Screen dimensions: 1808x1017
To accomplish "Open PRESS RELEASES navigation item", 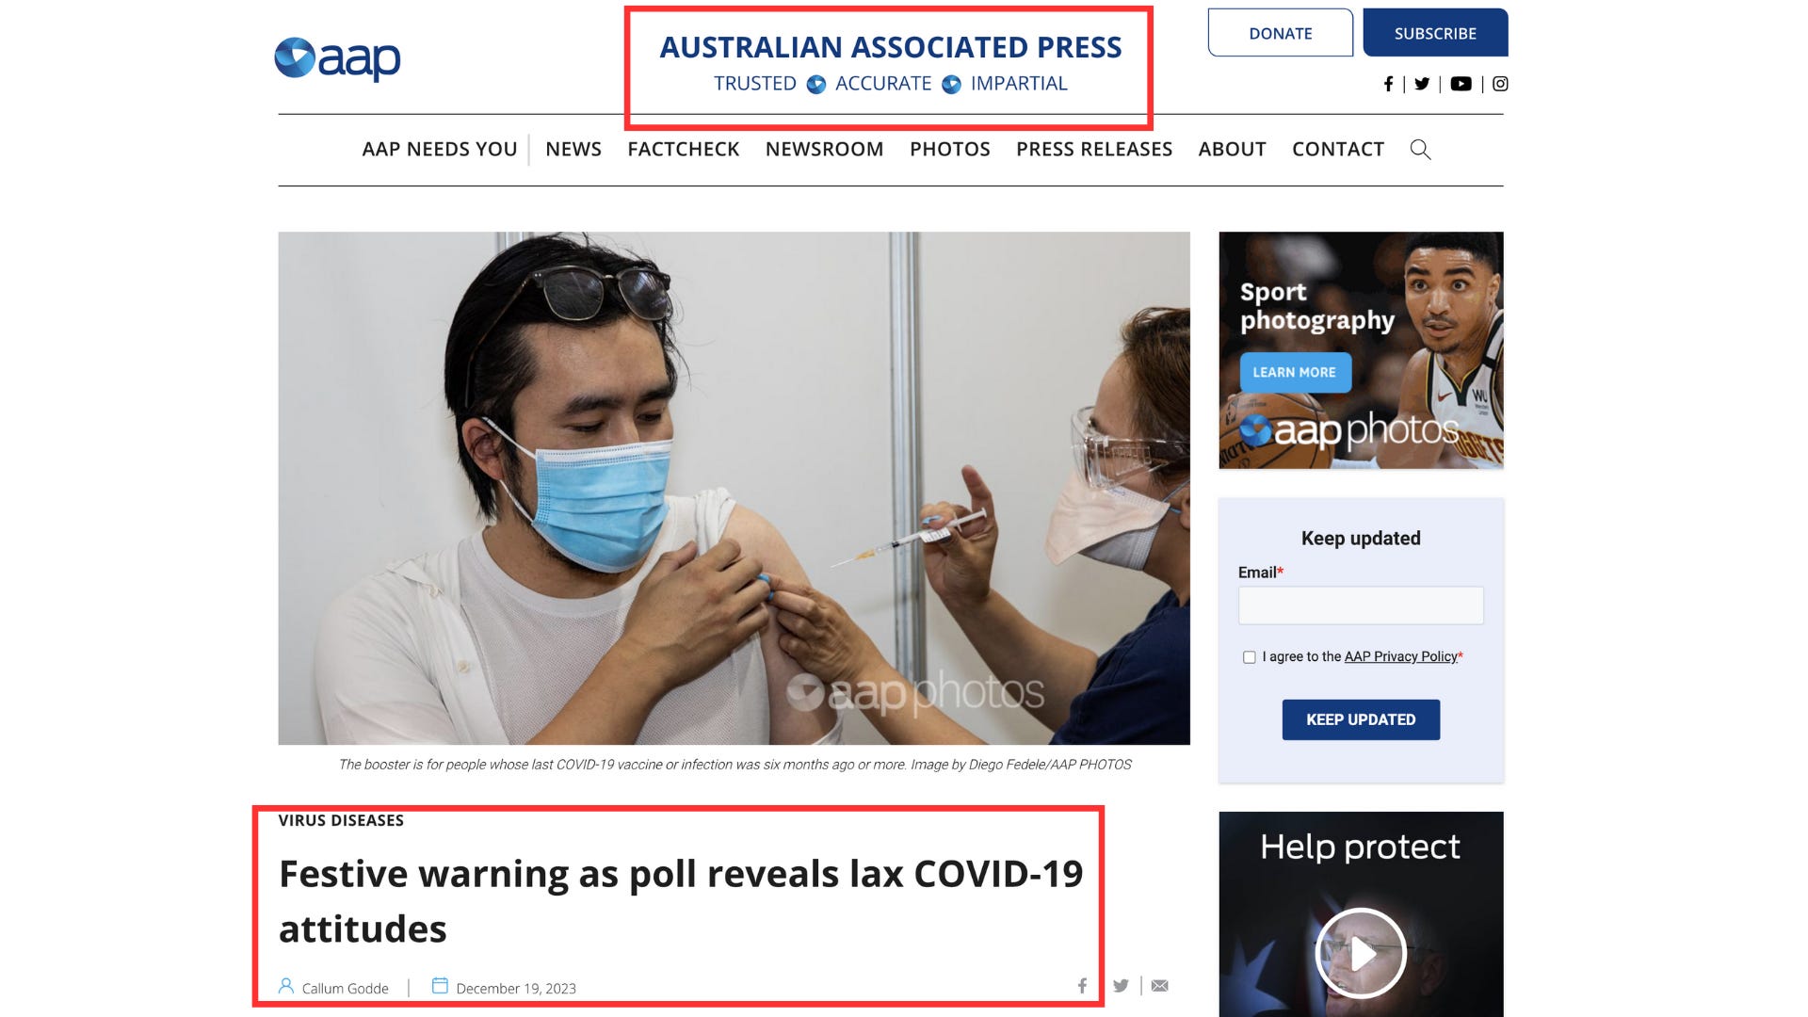I will (x=1093, y=149).
